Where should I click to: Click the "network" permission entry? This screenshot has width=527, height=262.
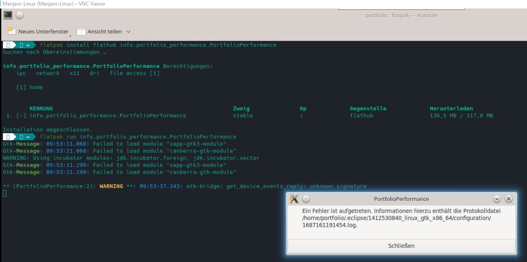(48, 73)
